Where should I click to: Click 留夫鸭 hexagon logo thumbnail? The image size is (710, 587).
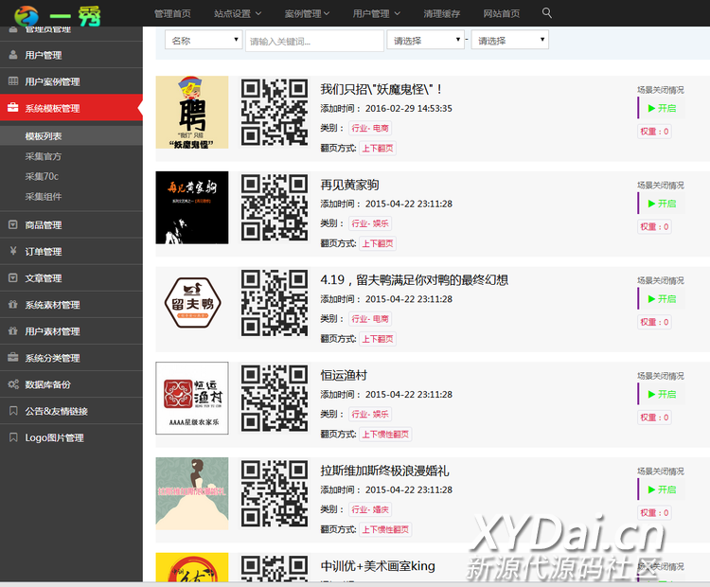click(x=192, y=303)
